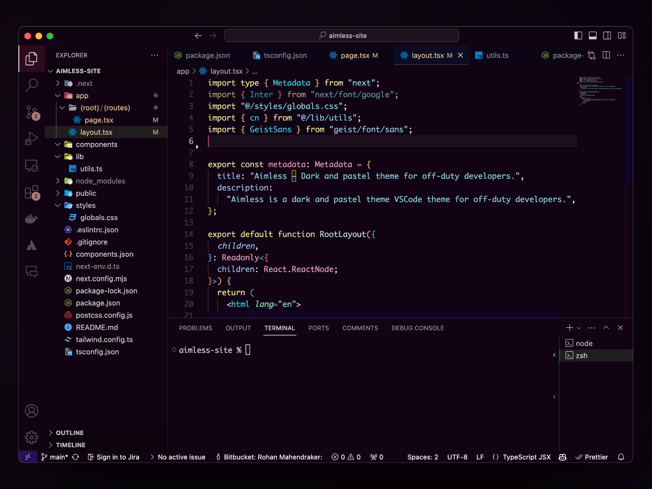Collapse the app folder
The image size is (652, 489).
tap(58, 95)
